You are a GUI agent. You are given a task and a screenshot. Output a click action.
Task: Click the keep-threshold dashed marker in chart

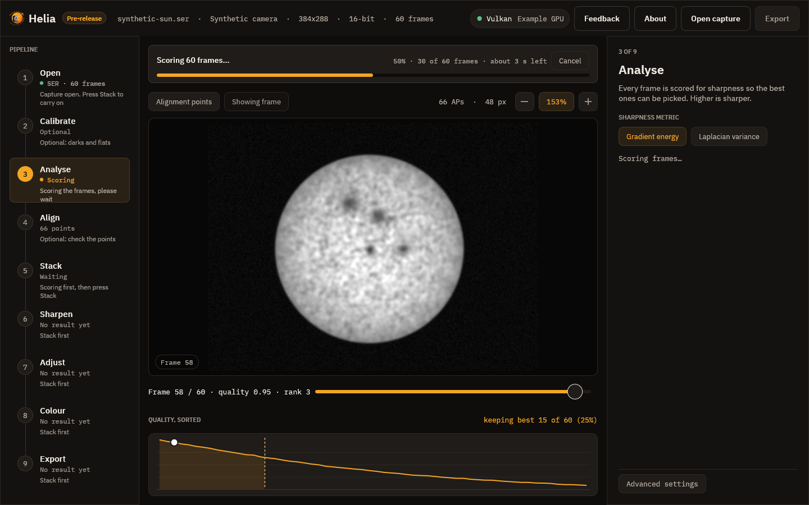coord(265,463)
